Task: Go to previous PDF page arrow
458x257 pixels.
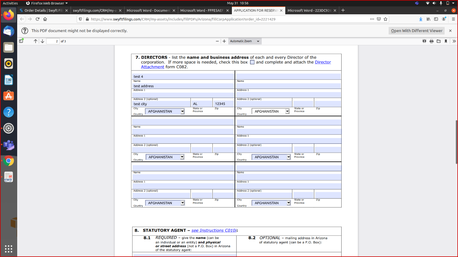Action: click(x=35, y=41)
